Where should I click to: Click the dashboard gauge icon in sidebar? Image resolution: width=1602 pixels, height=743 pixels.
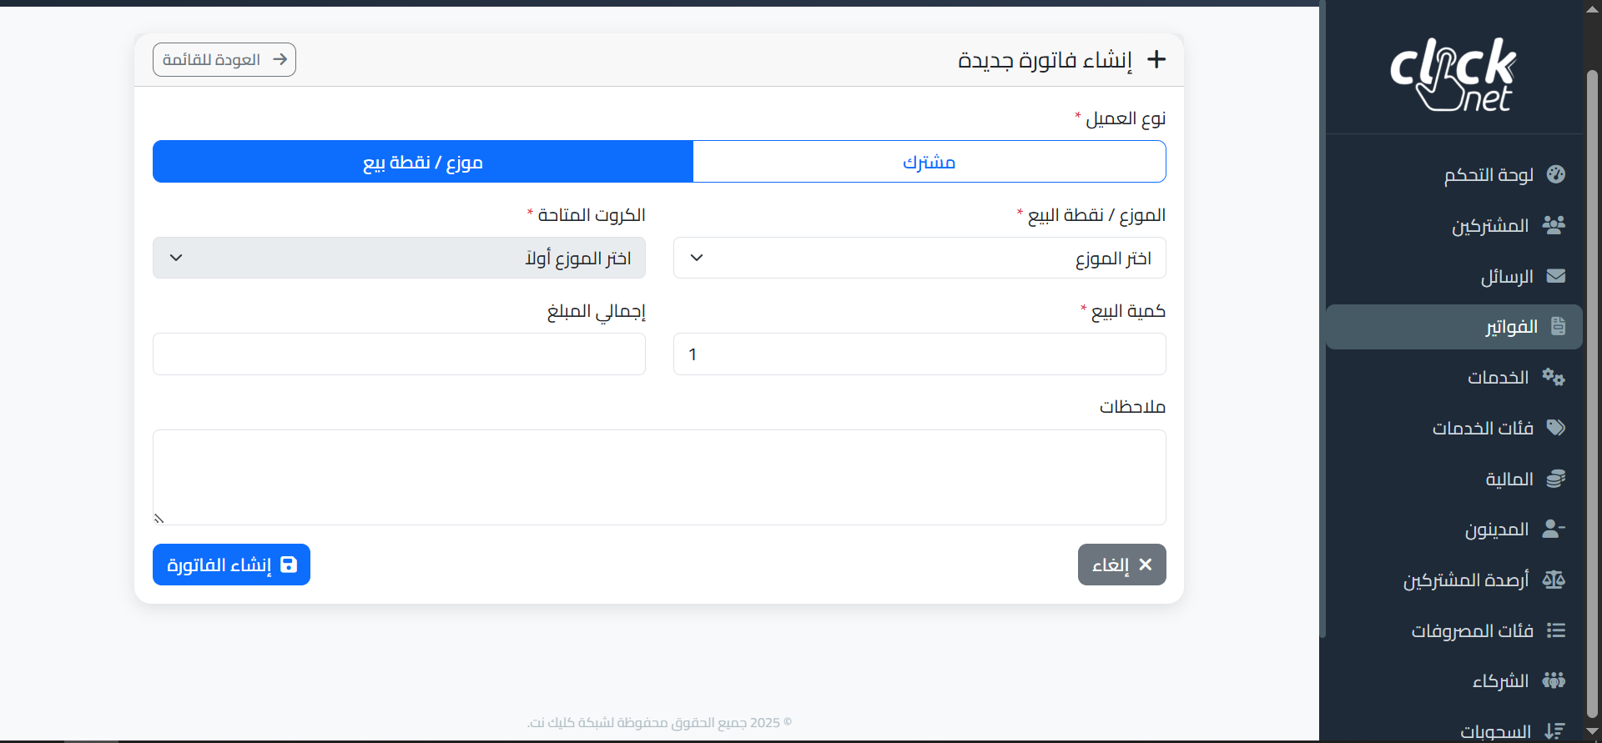[x=1555, y=174]
